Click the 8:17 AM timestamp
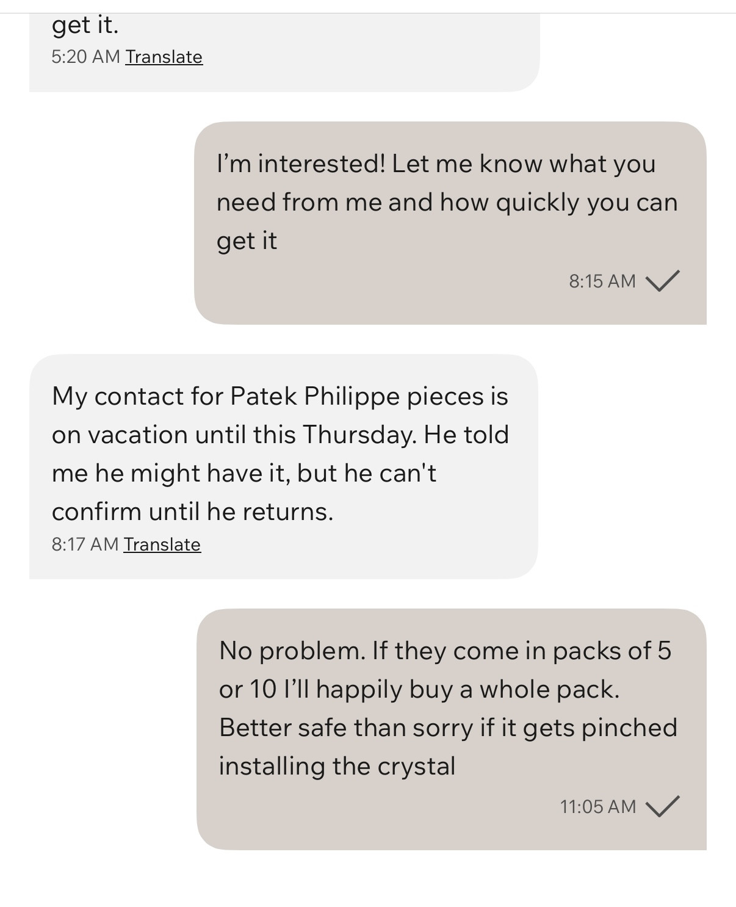Viewport: 736px width, 907px height. [85, 544]
